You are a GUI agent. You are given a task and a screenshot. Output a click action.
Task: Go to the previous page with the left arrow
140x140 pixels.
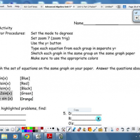(2, 130)
